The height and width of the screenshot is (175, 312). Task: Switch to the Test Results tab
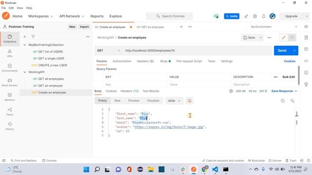tap(151, 91)
